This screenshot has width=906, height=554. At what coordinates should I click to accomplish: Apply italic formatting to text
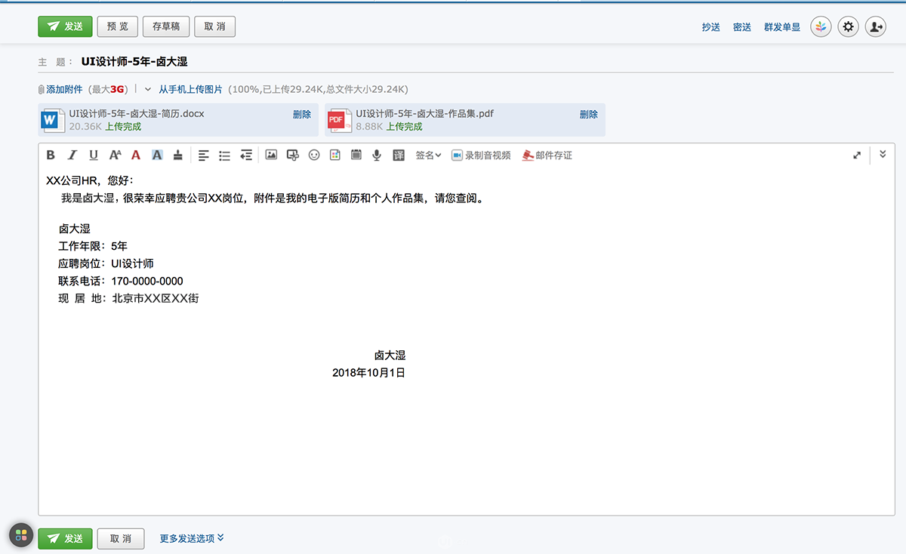coord(72,155)
